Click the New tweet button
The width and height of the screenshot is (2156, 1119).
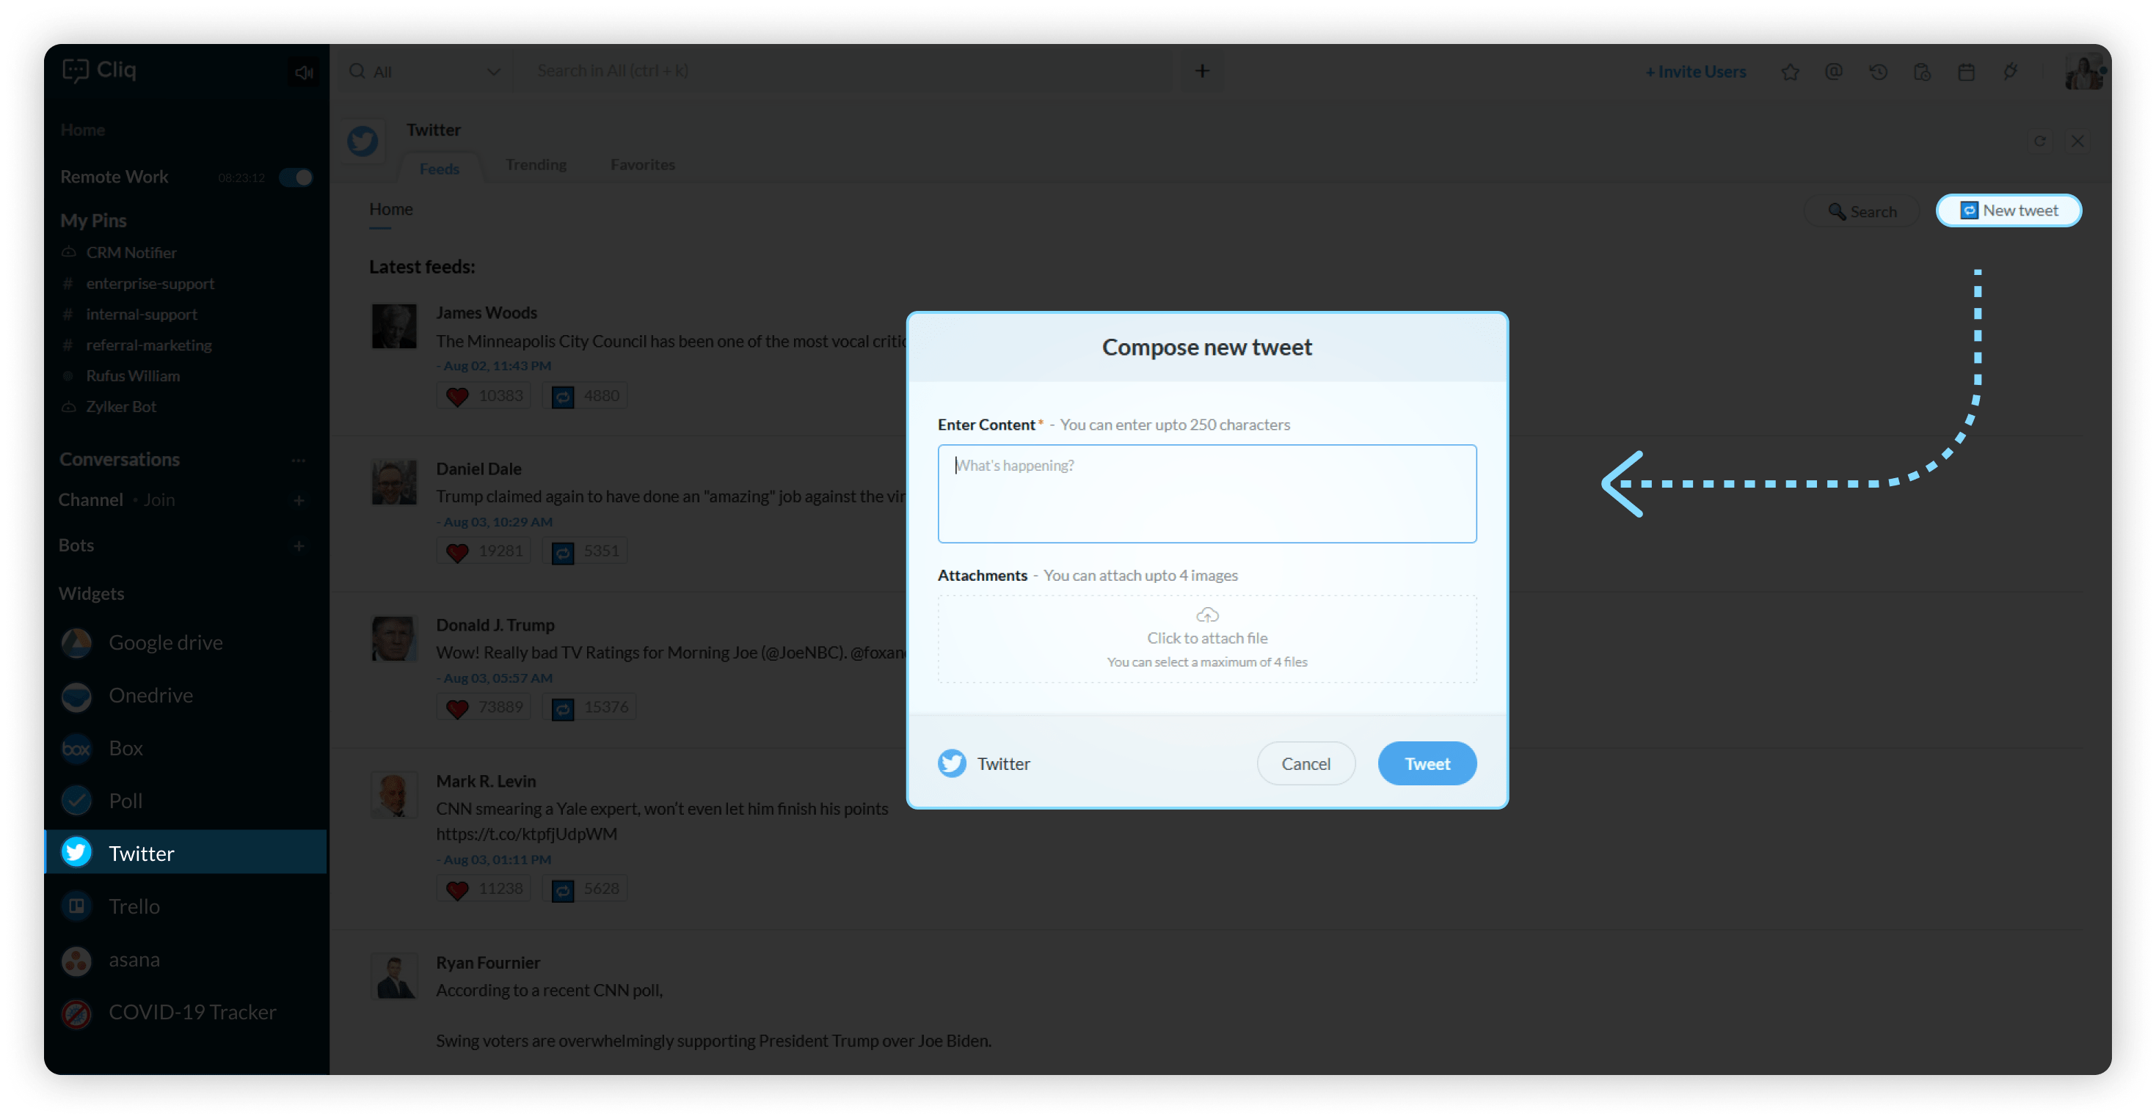[2008, 210]
